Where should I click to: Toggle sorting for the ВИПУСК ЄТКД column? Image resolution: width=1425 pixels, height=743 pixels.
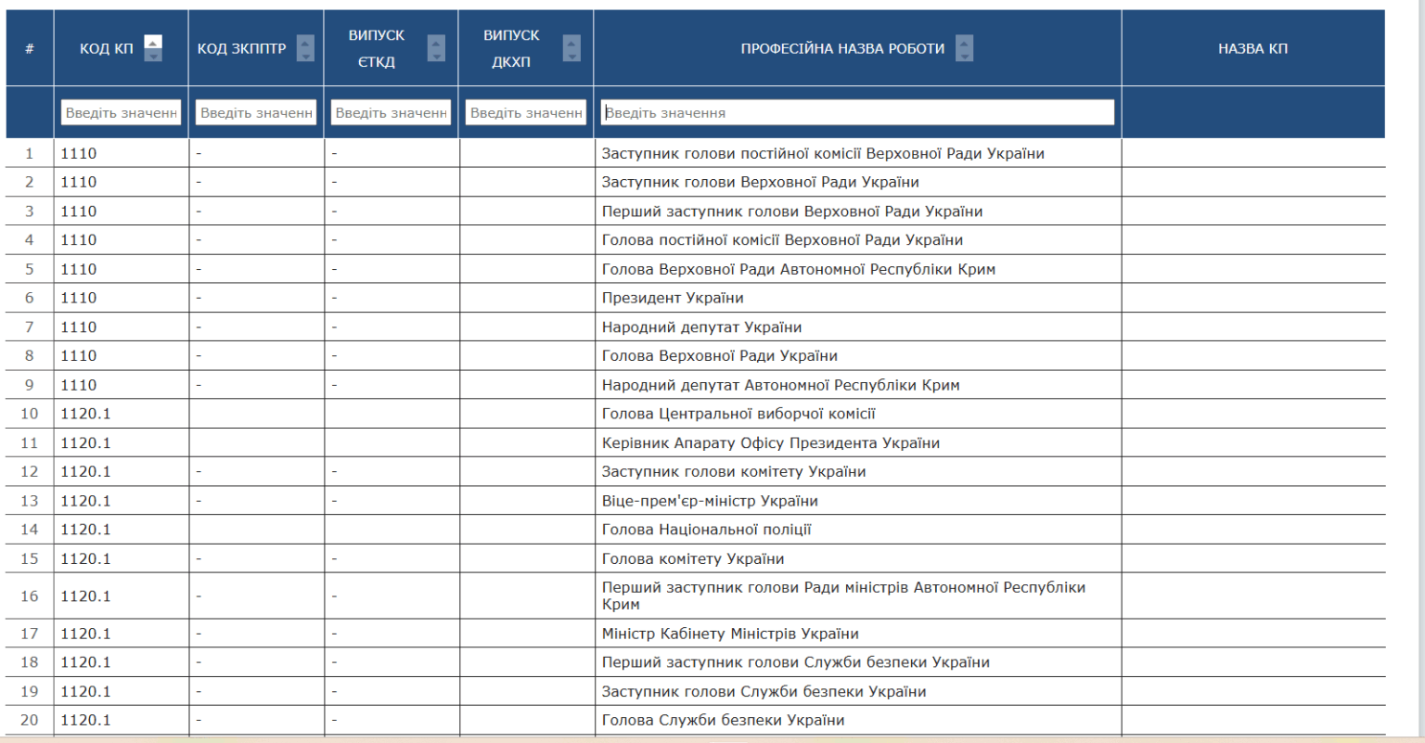(x=436, y=48)
